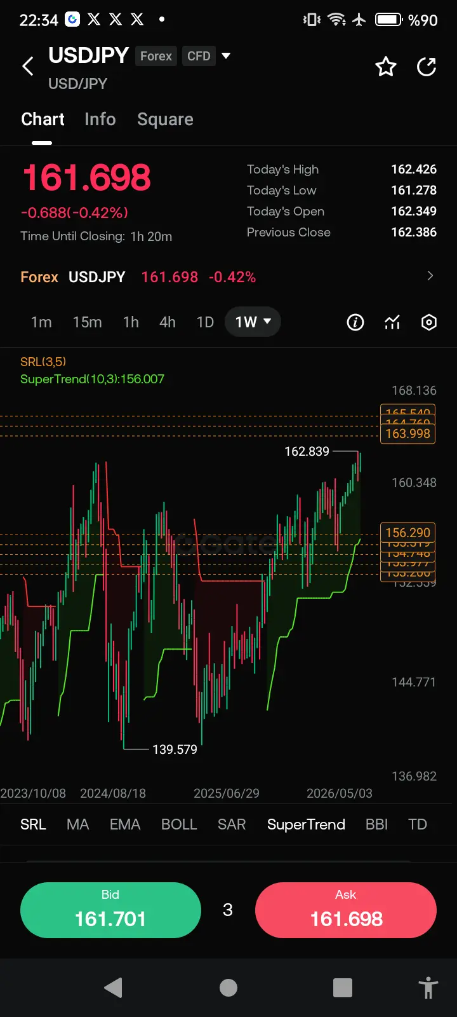457x1017 pixels.
Task: Tap the back arrow icon
Action: coord(28,66)
